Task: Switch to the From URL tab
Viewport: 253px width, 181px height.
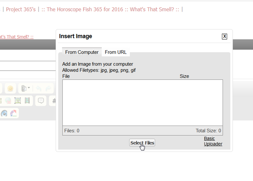Action: point(116,52)
